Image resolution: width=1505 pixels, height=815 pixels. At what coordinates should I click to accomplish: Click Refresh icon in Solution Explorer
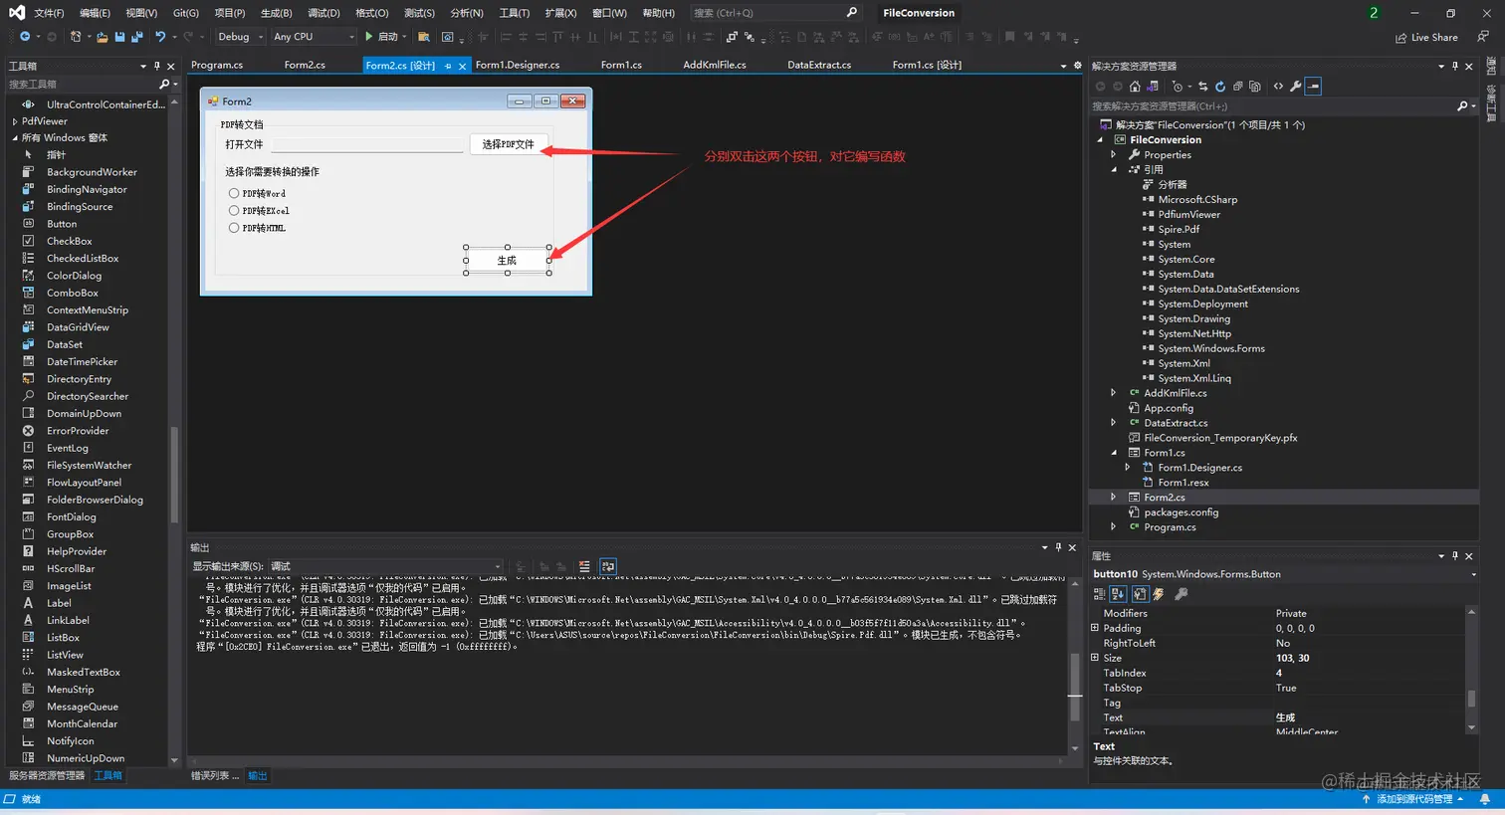(x=1220, y=87)
